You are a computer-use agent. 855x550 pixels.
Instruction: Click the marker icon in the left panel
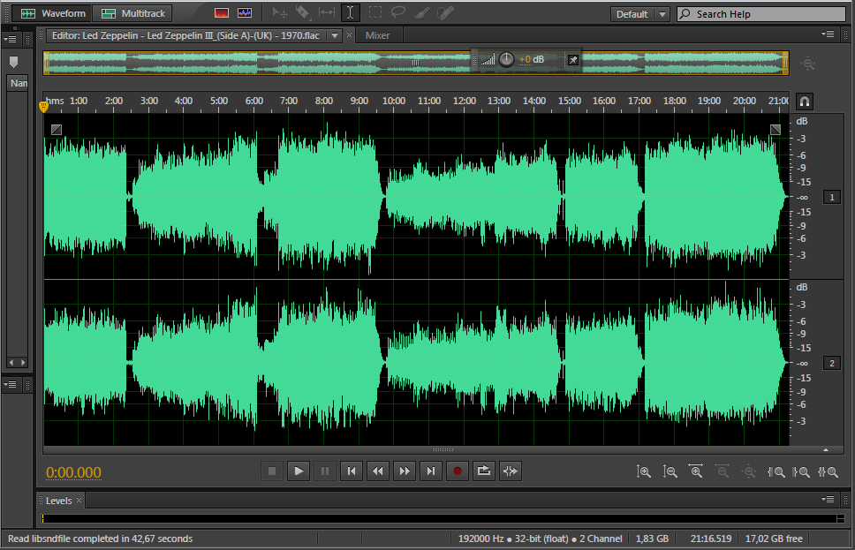[13, 62]
